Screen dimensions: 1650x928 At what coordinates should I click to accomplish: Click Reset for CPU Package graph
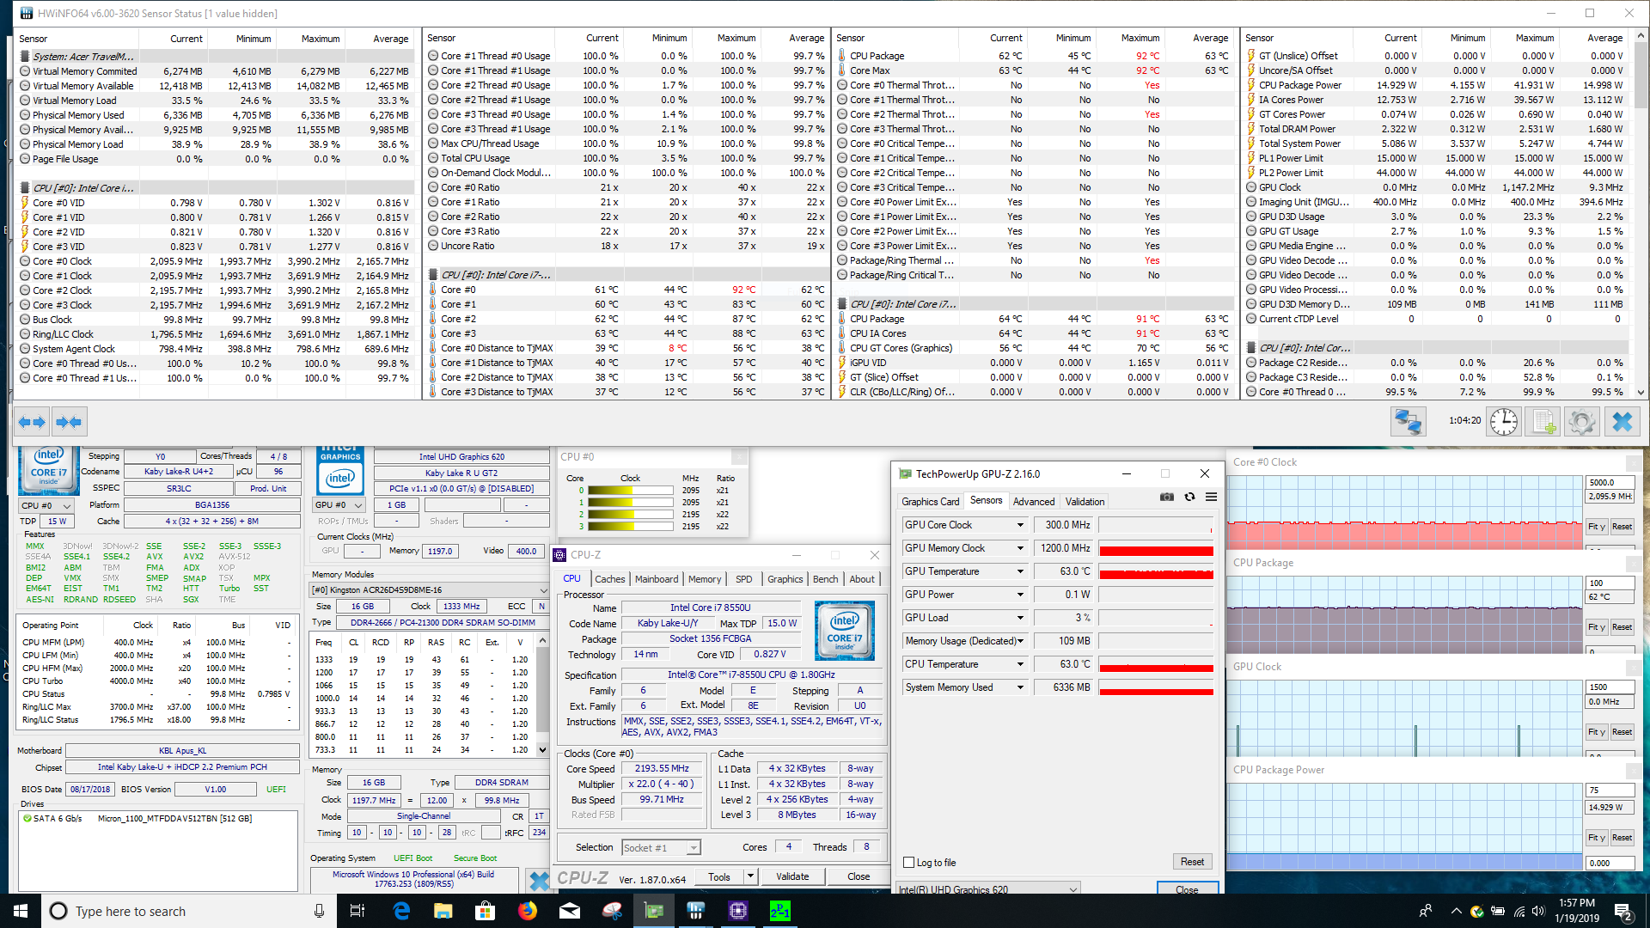tap(1622, 627)
